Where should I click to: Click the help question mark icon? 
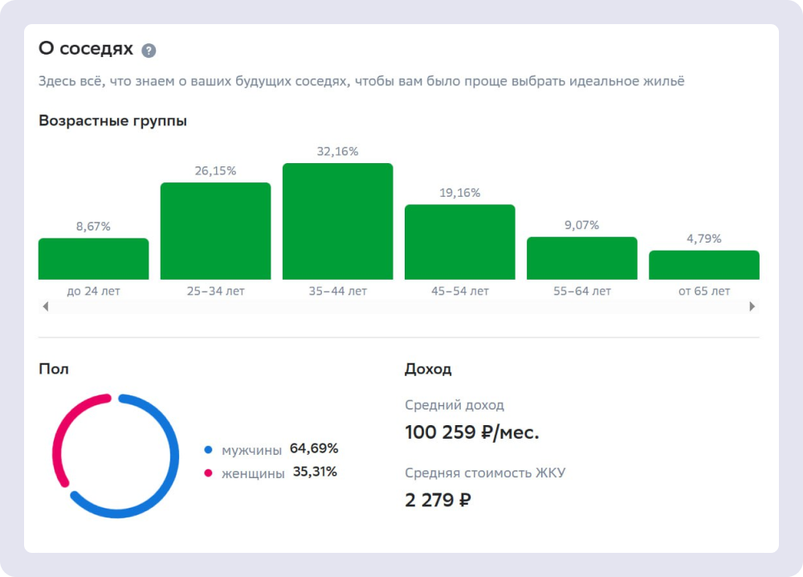coord(149,51)
